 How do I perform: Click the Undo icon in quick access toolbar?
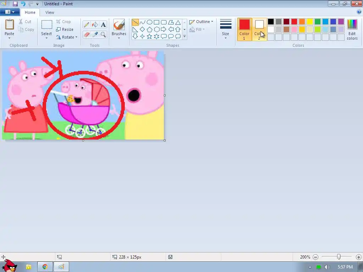click(23, 4)
